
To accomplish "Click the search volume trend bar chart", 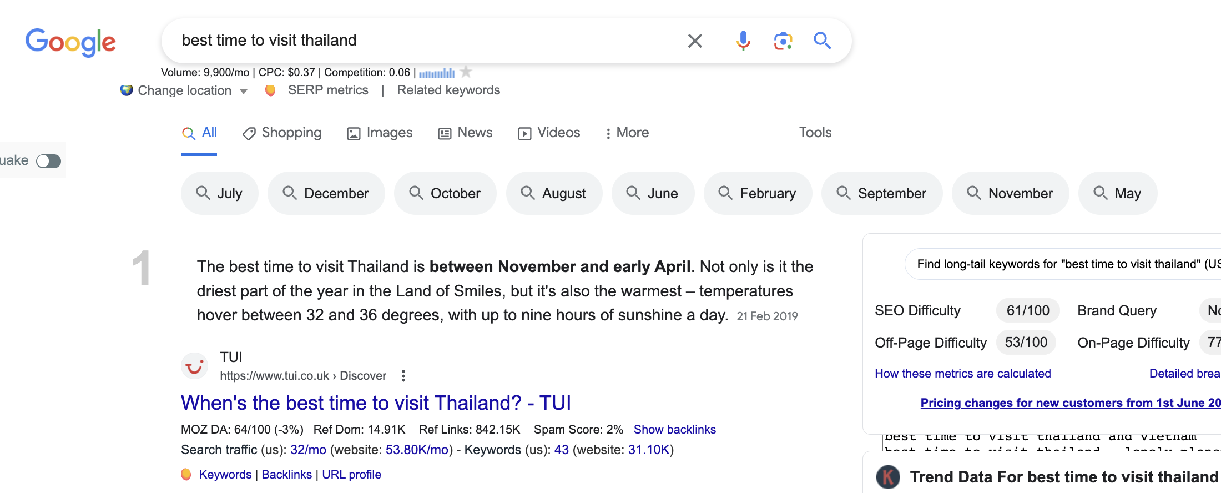I will 437,73.
